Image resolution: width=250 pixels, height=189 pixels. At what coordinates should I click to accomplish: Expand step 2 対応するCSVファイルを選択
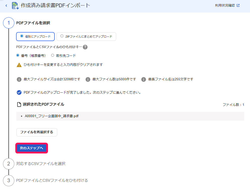[x=41, y=163]
